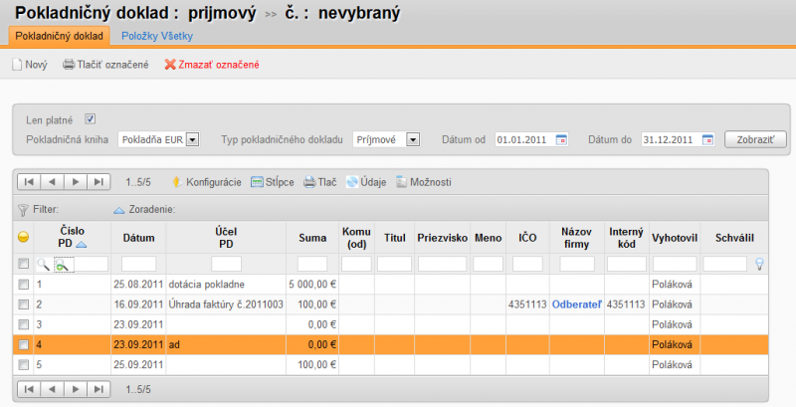This screenshot has height=407, width=796.
Task: Sort by Vyhotovil column header
Action: [675, 238]
